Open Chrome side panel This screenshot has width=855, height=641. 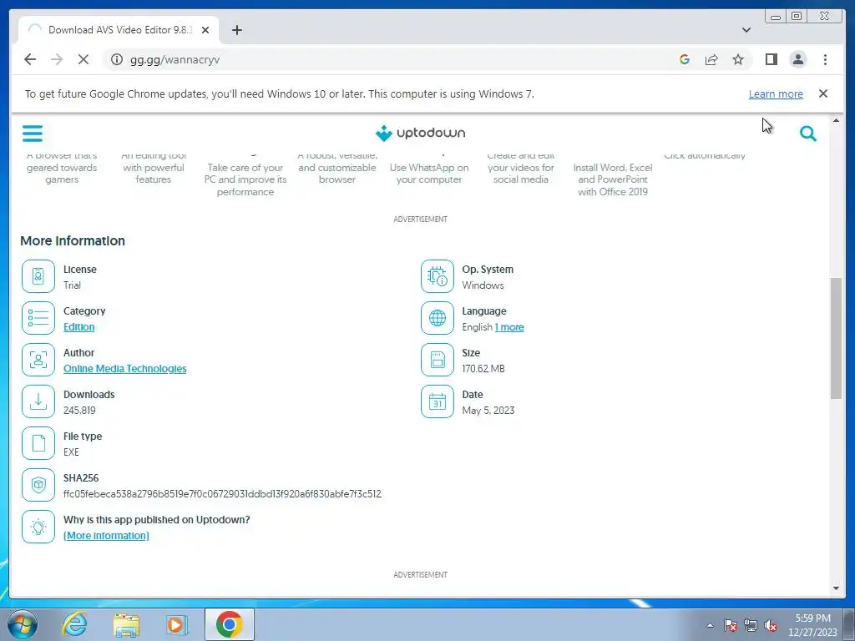point(771,59)
